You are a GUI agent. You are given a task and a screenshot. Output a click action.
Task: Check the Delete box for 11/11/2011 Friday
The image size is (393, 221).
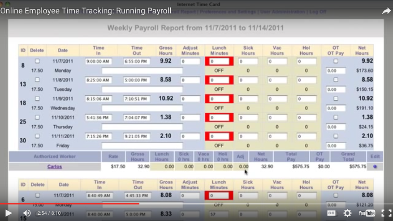tap(37, 136)
